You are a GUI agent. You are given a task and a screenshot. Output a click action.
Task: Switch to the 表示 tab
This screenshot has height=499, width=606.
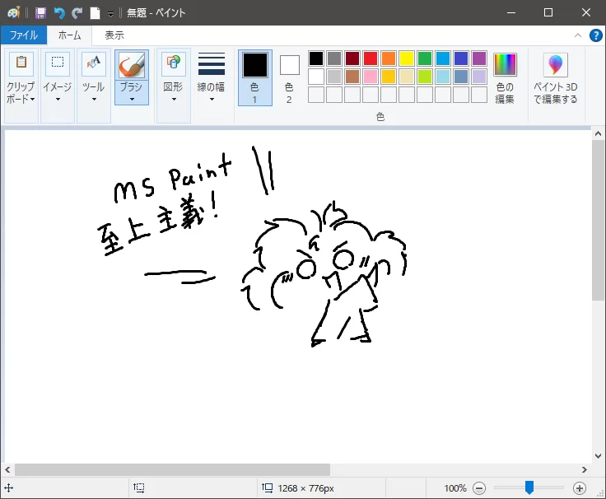coord(114,35)
